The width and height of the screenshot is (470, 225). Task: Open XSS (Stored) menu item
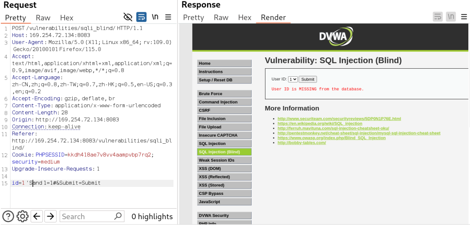(x=224, y=185)
